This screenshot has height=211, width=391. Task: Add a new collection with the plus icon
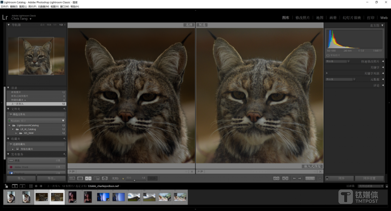coord(64,139)
